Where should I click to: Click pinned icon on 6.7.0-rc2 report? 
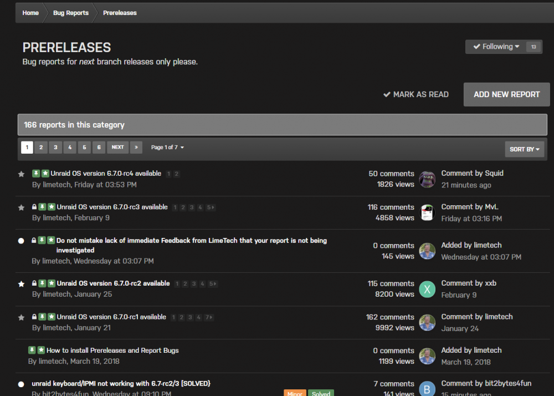[43, 283]
